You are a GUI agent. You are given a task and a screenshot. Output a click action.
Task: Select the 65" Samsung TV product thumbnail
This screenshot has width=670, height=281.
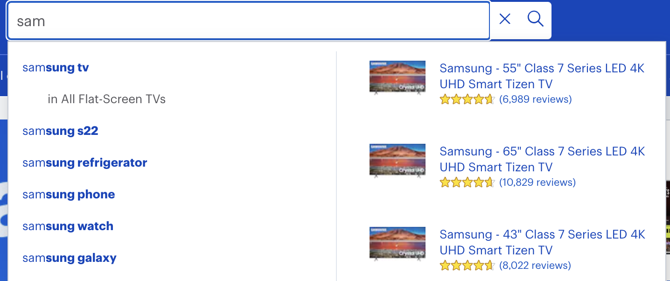point(397,161)
